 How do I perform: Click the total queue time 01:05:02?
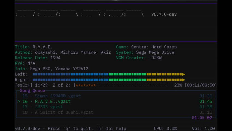pyautogui.click(x=202, y=118)
